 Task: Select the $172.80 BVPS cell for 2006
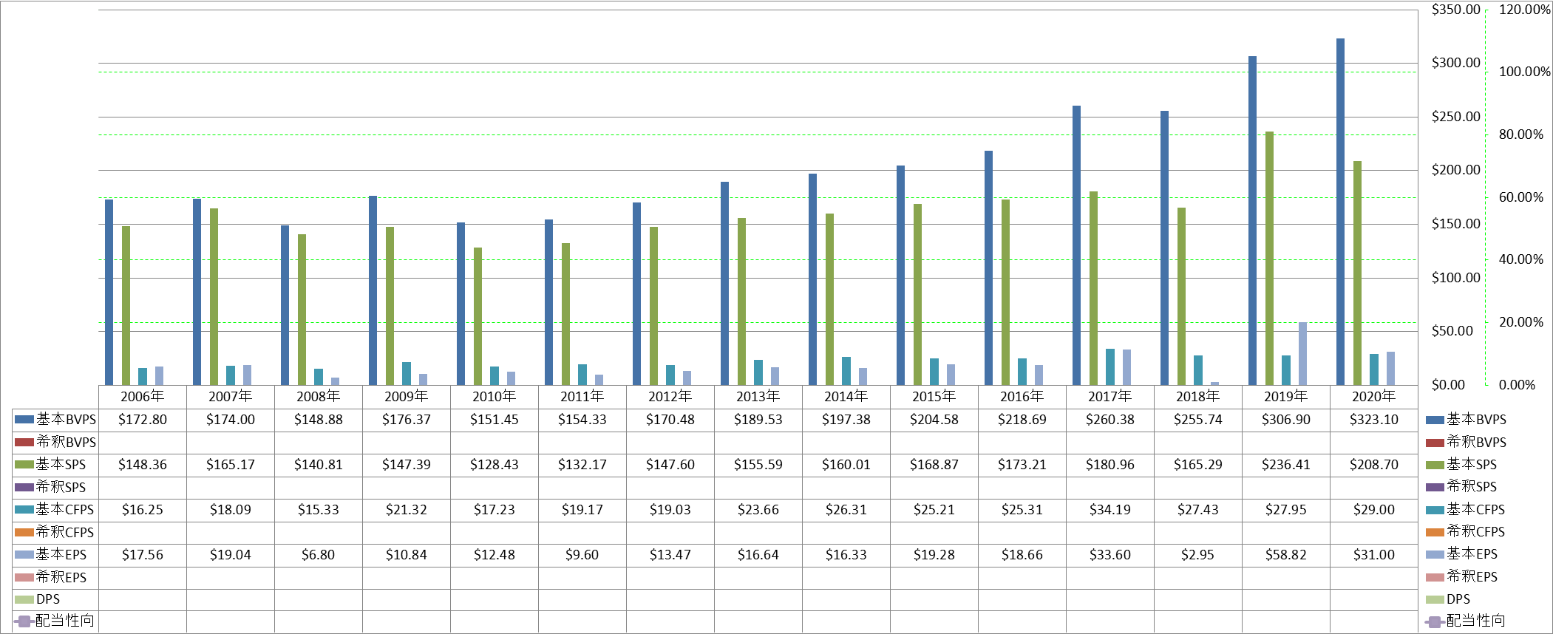[x=142, y=420]
